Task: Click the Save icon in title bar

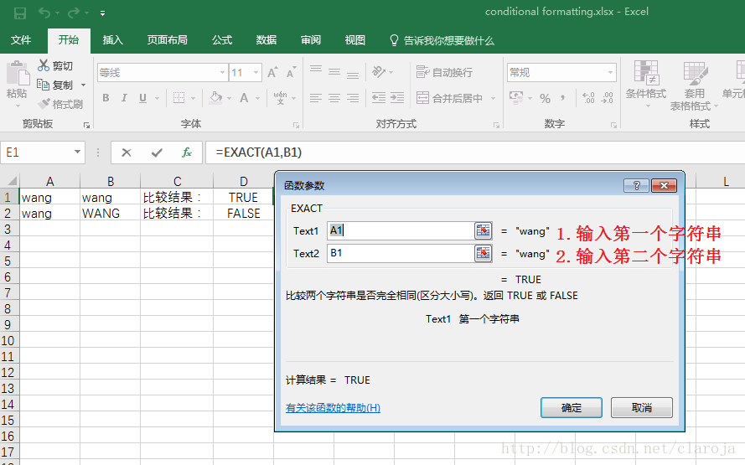Action: point(20,13)
